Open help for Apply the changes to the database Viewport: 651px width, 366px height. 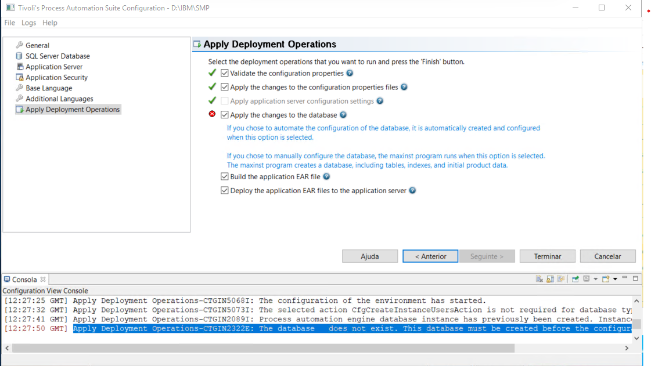click(x=343, y=115)
